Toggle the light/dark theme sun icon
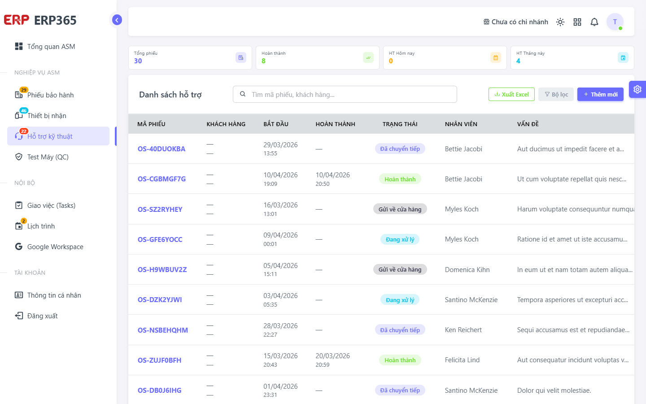 560,22
